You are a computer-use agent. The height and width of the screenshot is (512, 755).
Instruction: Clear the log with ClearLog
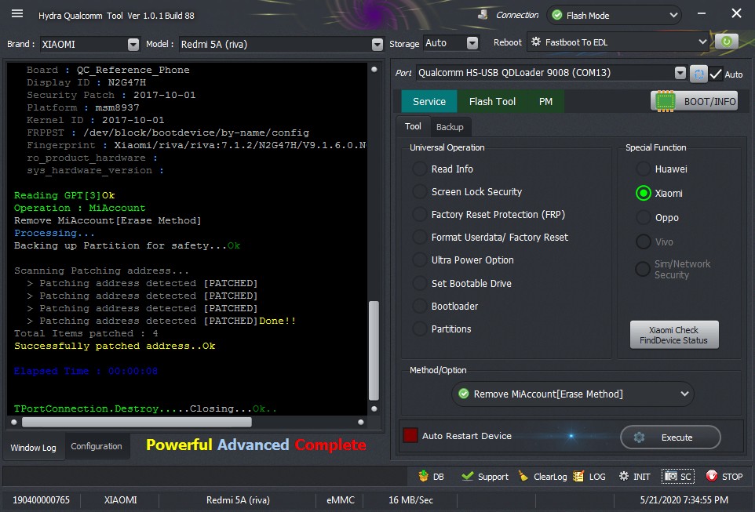coord(542,477)
